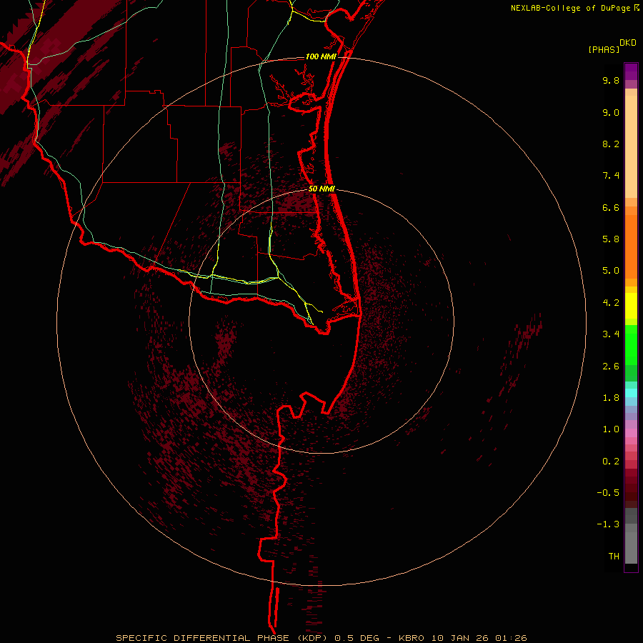
Task: Select the 5.0 legend value
Action: [x=611, y=271]
